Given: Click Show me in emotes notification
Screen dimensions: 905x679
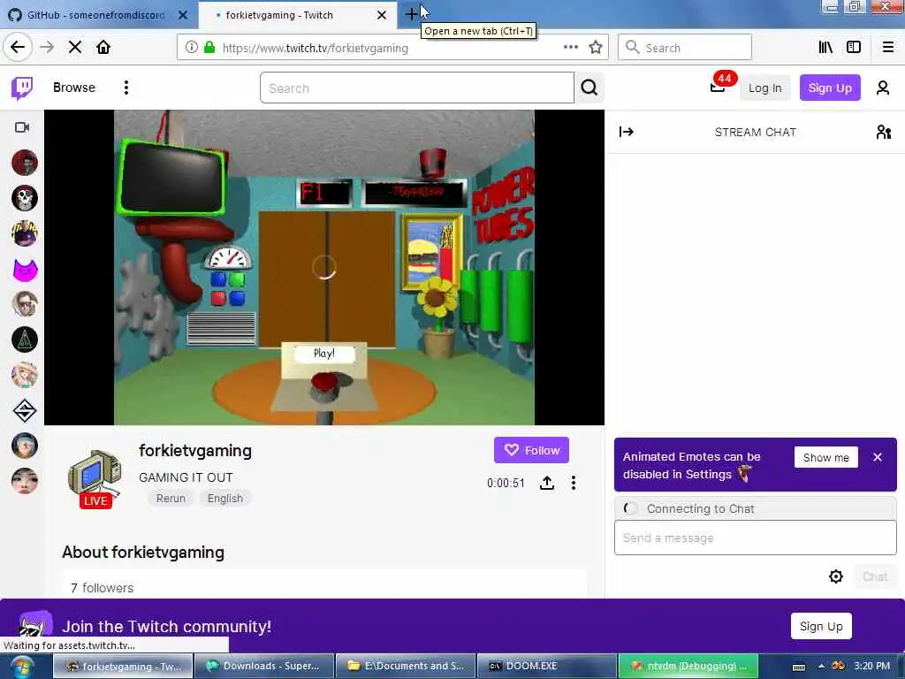Looking at the screenshot, I should click(x=826, y=457).
